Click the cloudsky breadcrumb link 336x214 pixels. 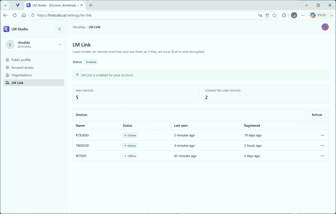pos(79,27)
